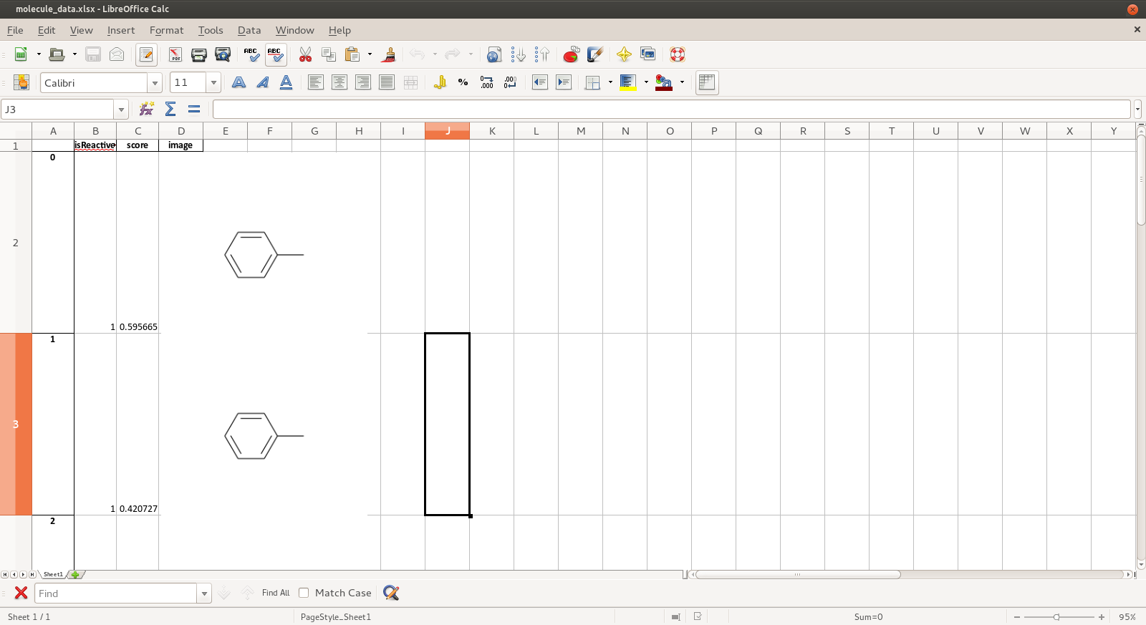This screenshot has width=1146, height=625.
Task: Toggle AutoSpellcheck on or off
Action: (x=276, y=54)
